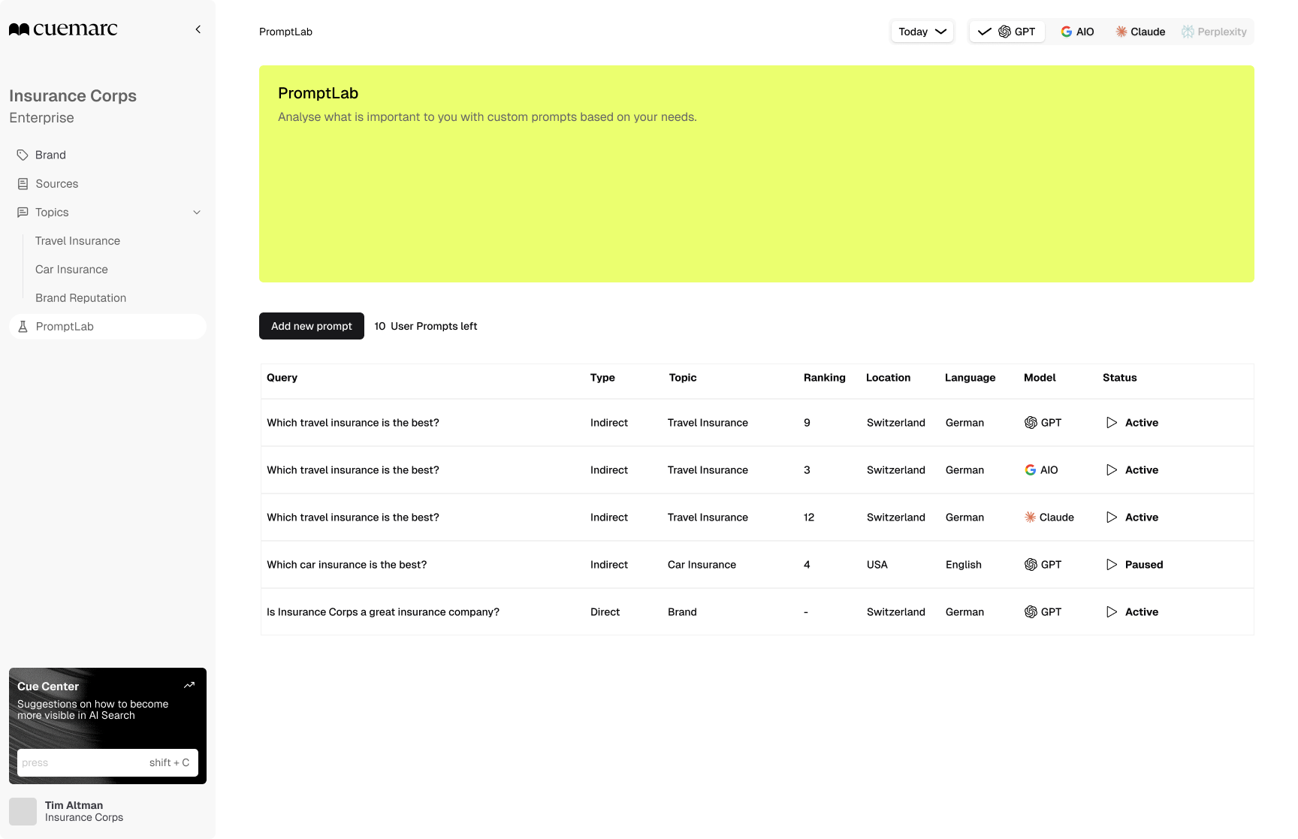Click the Location column header
This screenshot has height=839, width=1298.
click(888, 377)
